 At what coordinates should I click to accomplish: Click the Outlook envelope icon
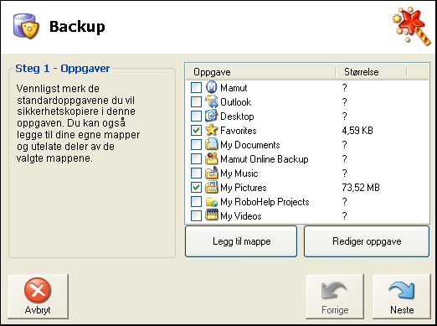[212, 101]
